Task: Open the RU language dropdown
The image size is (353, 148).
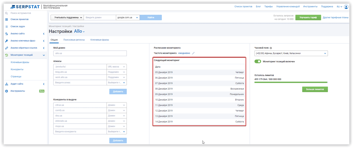Action: pos(339,7)
